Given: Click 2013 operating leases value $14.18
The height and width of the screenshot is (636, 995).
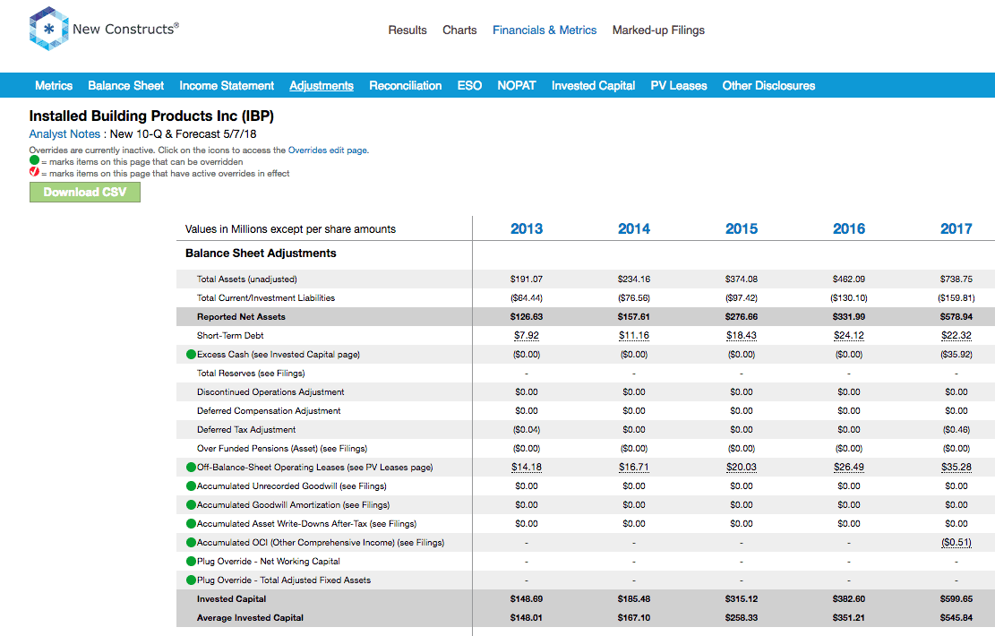Looking at the screenshot, I should coord(527,468).
